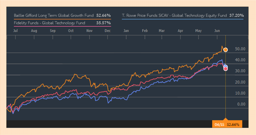Click the 06/15 52.66% date tooltip
Viewport: 256px width, 135px height.
(227, 124)
